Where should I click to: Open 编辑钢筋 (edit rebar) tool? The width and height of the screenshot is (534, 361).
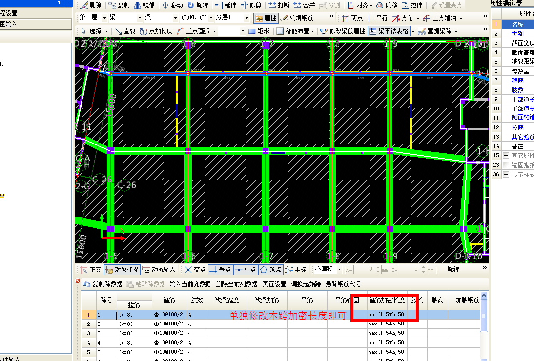pyautogui.click(x=297, y=18)
